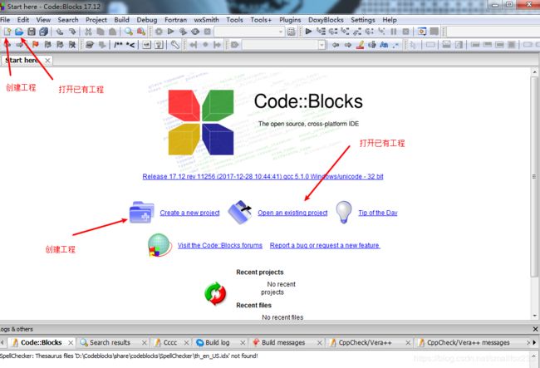Click the New file toolbar icon

(7, 32)
